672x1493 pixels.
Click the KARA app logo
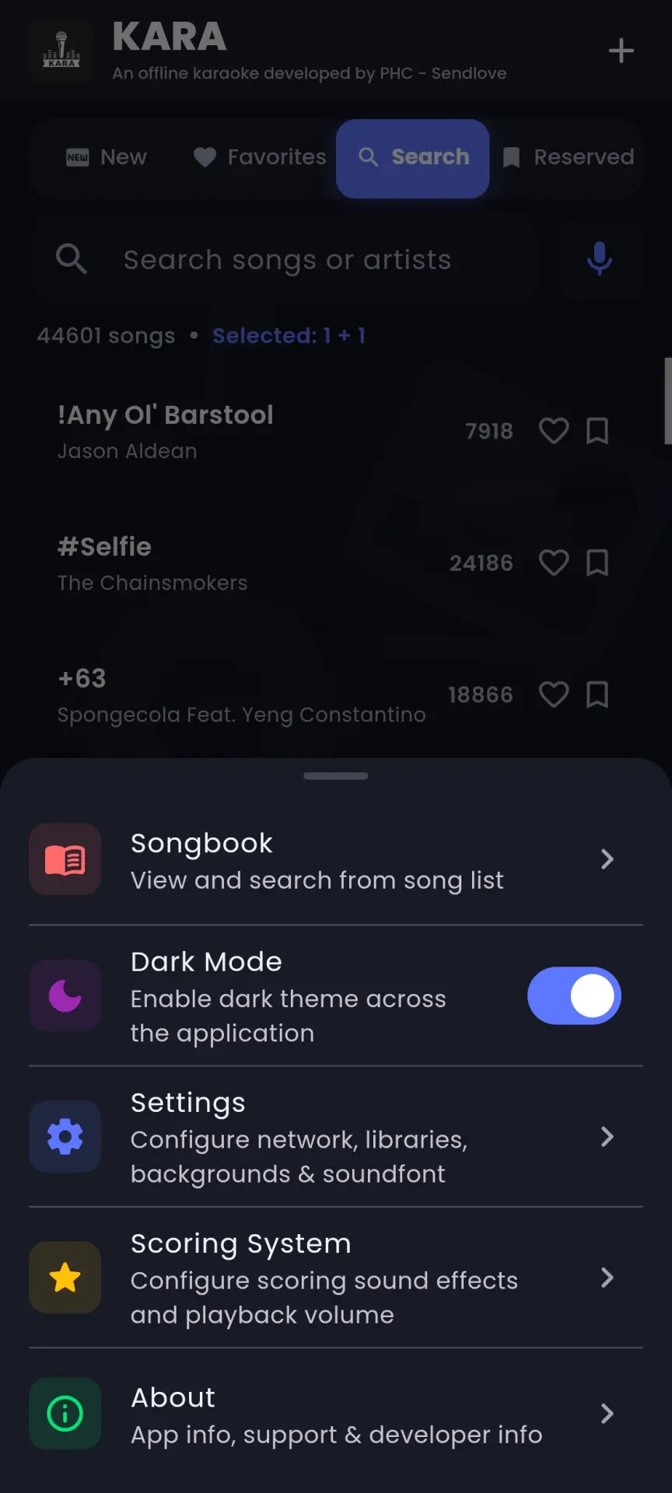tap(61, 51)
